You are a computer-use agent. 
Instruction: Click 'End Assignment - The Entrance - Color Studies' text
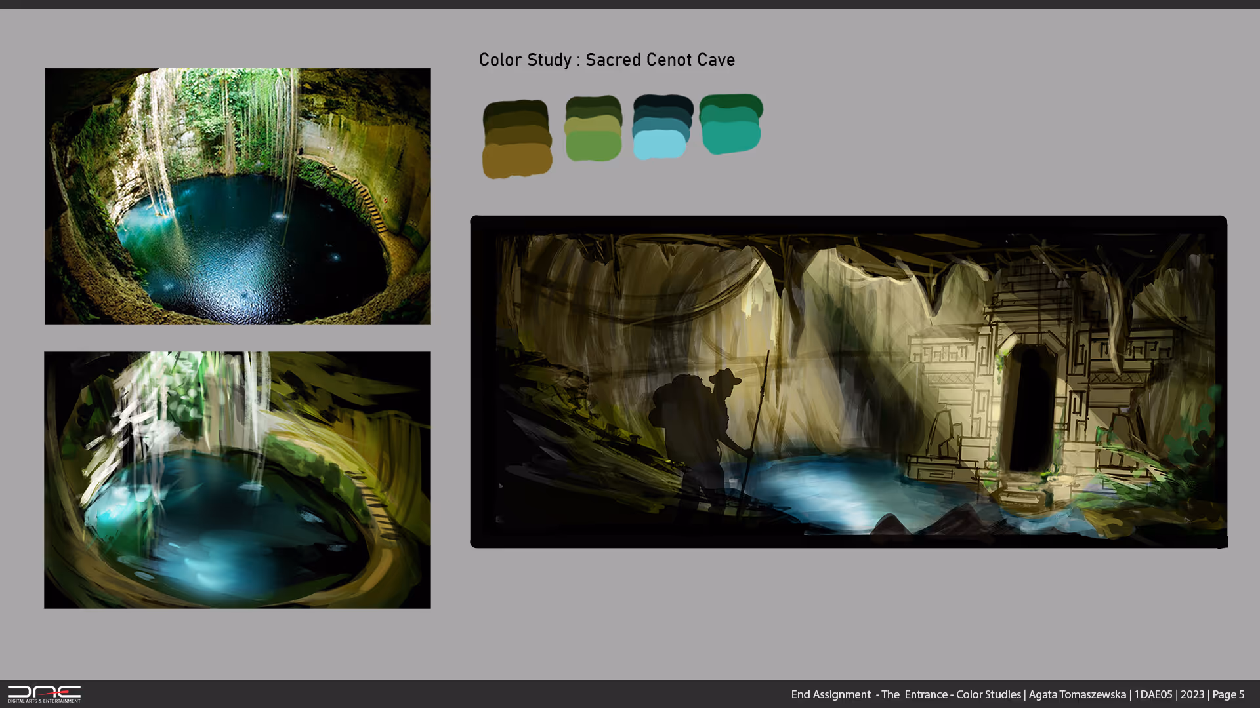click(x=906, y=694)
